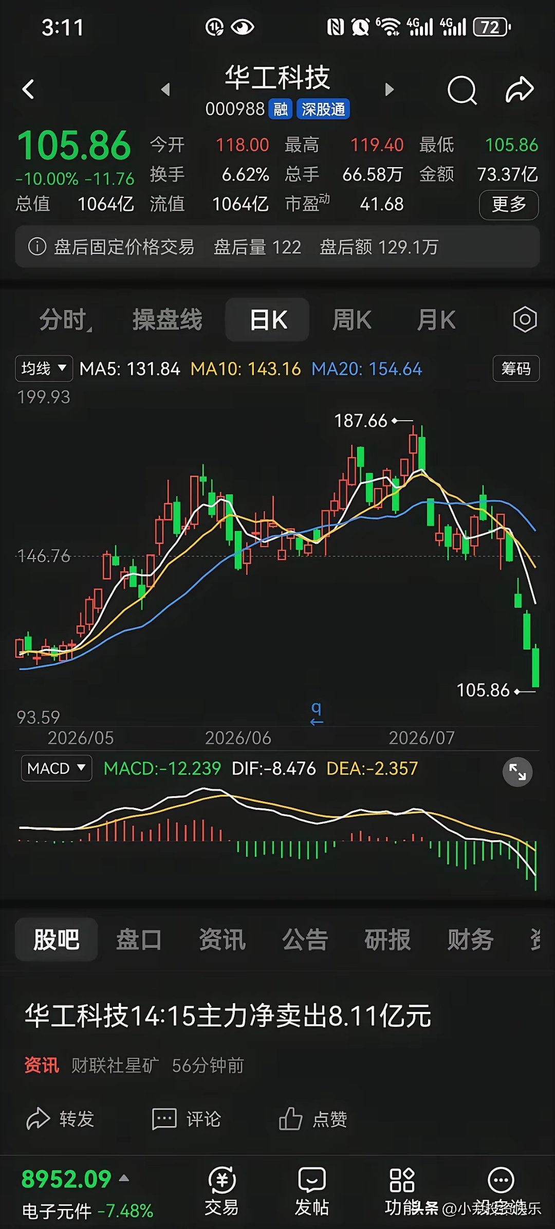Image resolution: width=555 pixels, height=1229 pixels.
Task: Tap NFC icon in status bar
Action: (336, 27)
